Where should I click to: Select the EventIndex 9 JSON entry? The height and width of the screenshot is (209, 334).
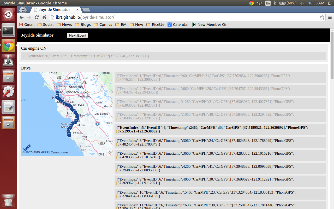click(x=220, y=181)
